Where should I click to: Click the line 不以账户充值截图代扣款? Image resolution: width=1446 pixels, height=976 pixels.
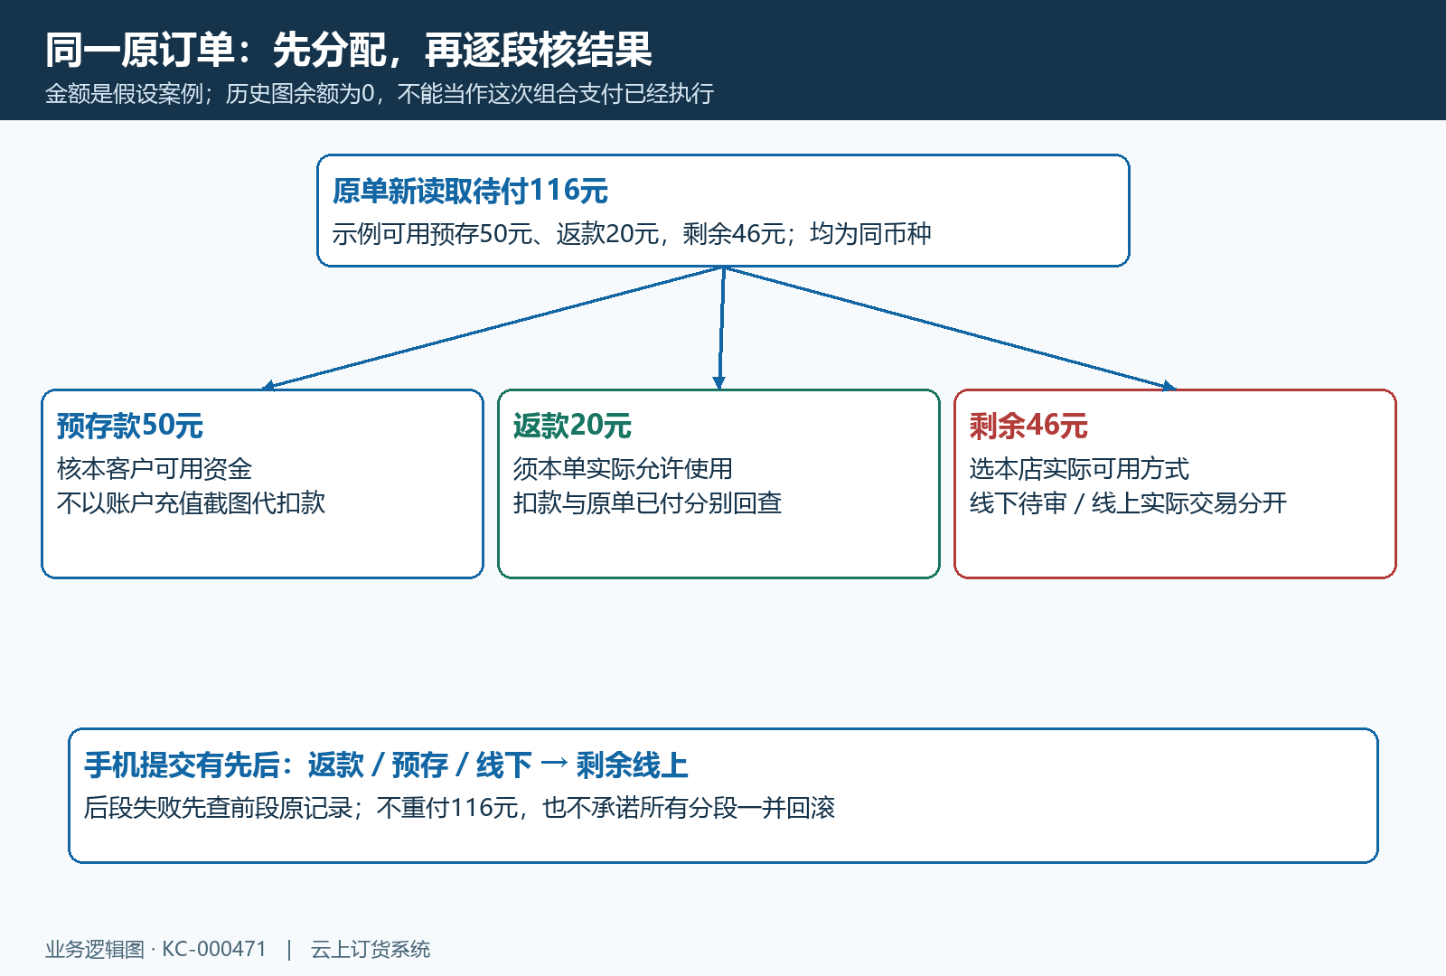(x=191, y=503)
